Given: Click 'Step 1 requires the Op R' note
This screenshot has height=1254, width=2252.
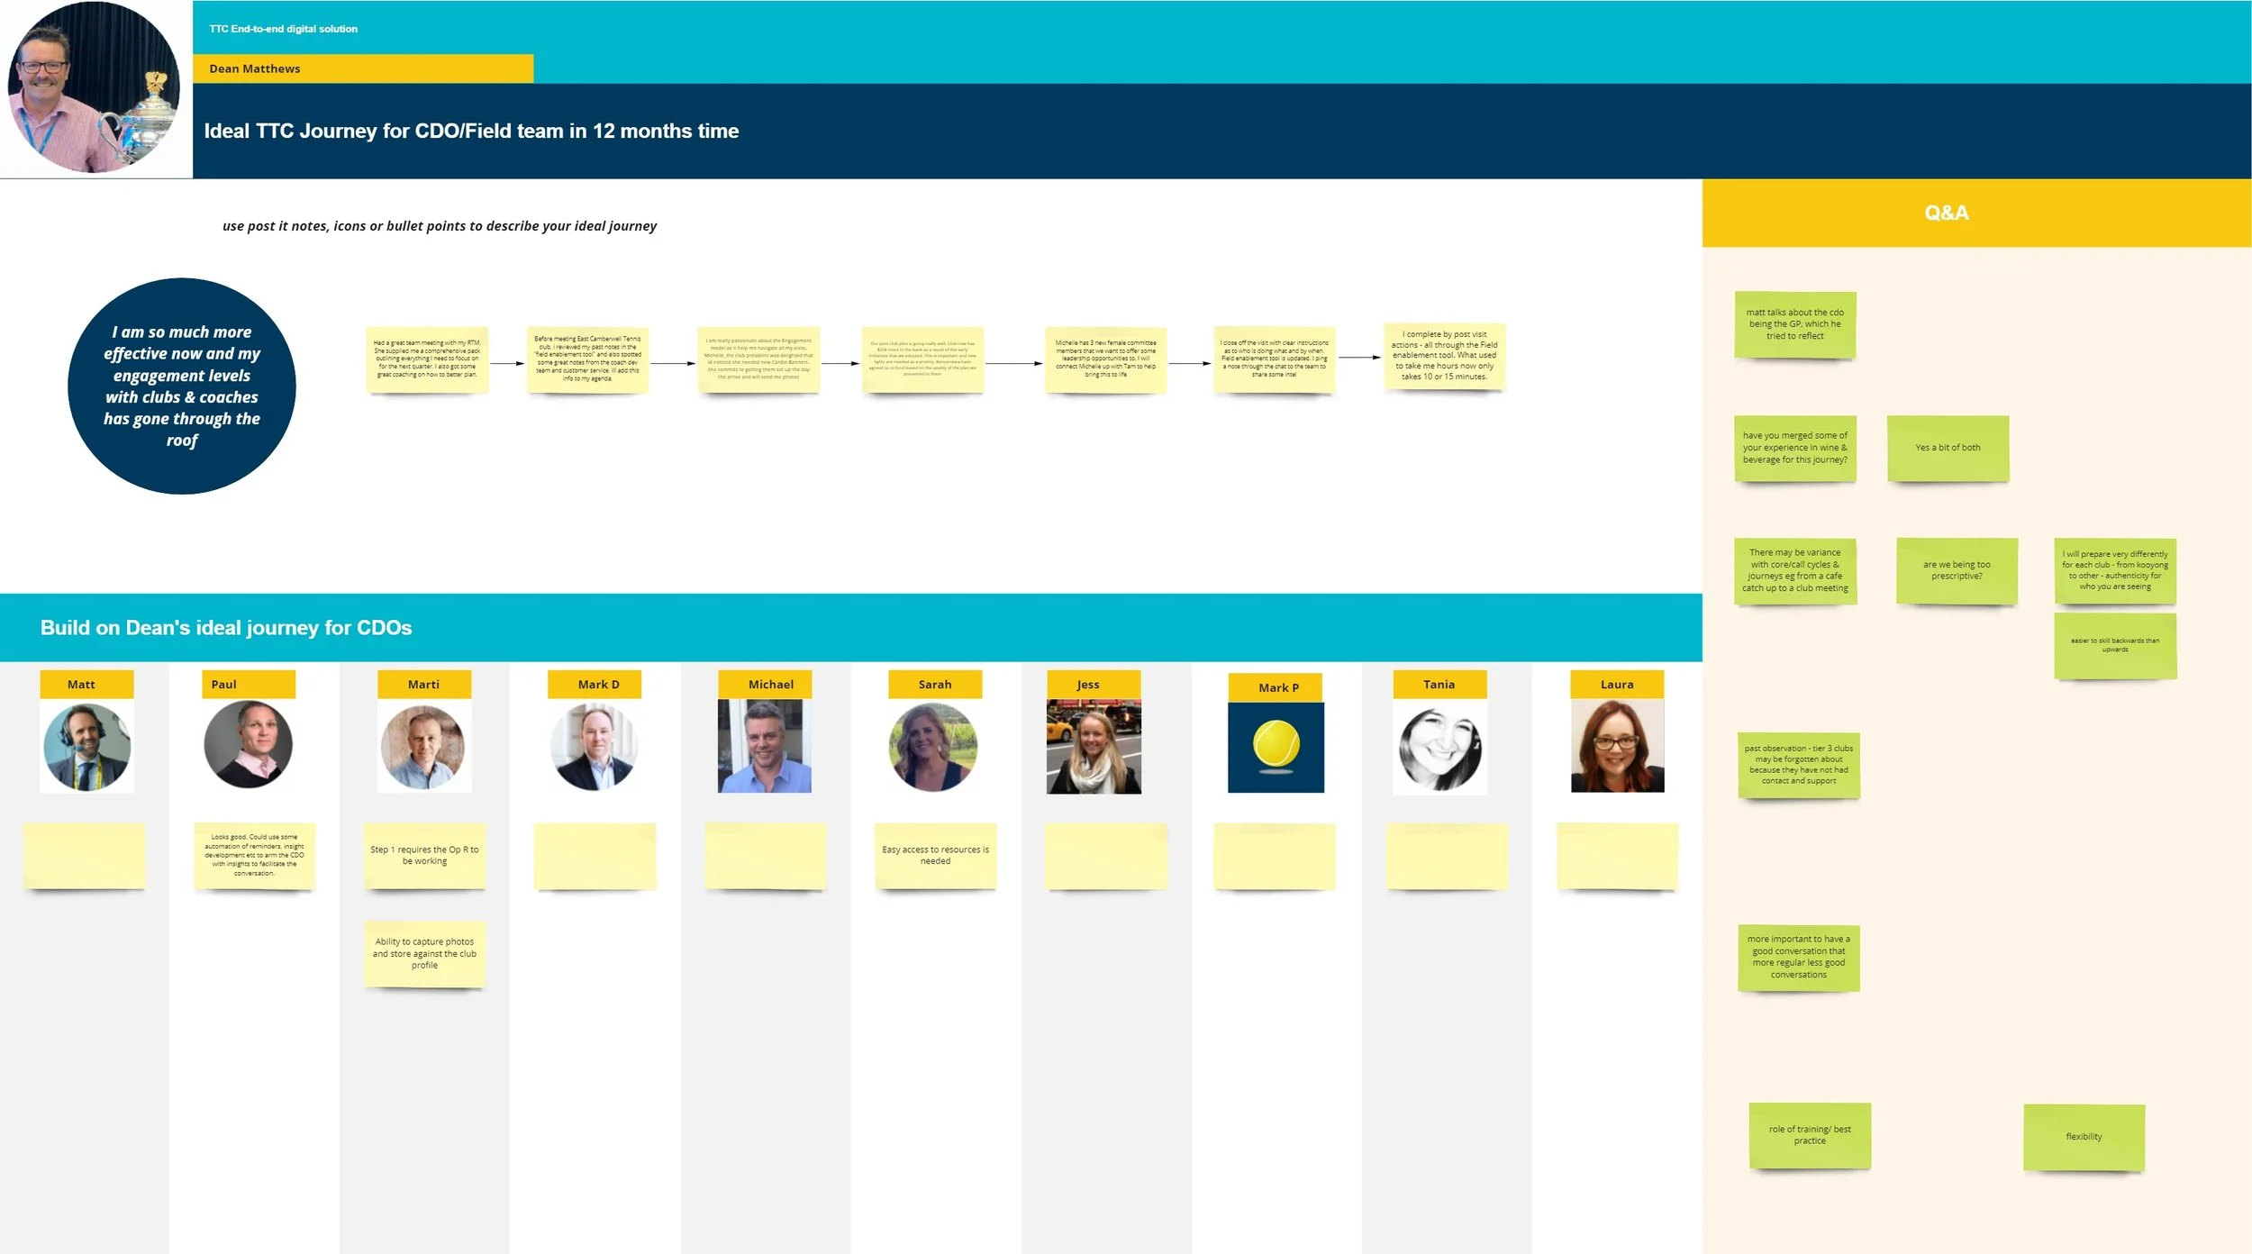Looking at the screenshot, I should pos(424,855).
